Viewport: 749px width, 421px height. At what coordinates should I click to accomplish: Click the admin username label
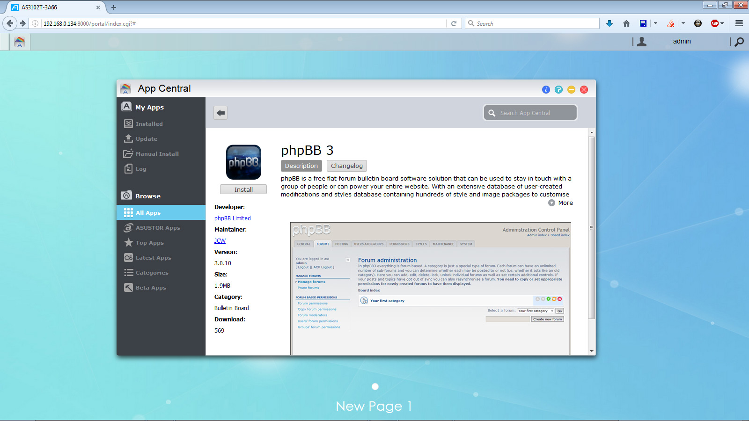(x=682, y=41)
